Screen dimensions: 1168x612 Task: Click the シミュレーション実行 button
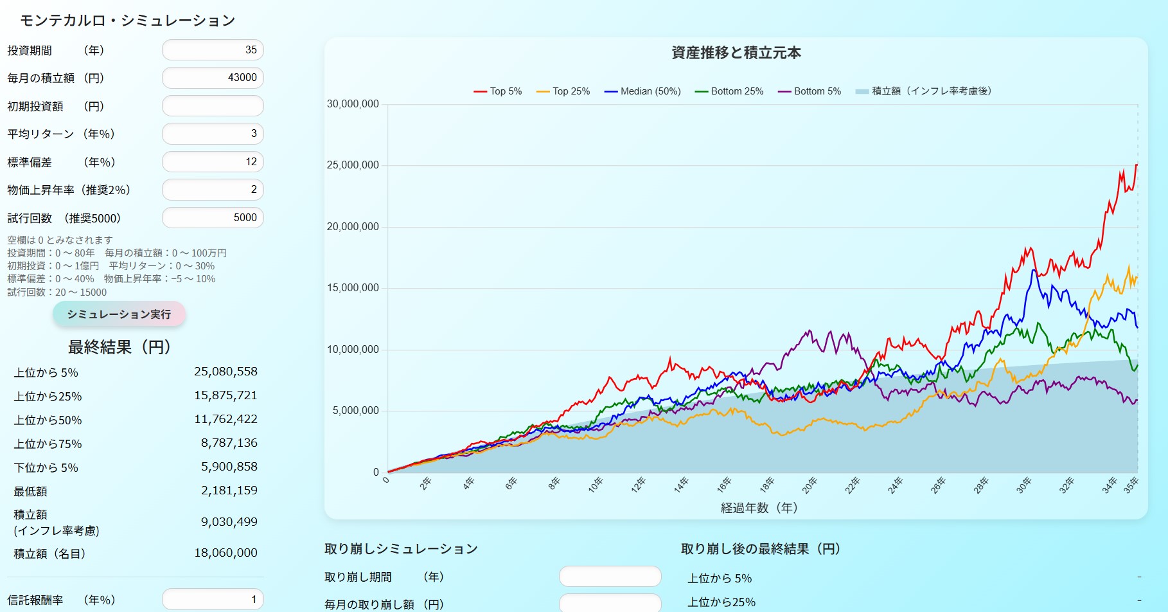pos(119,314)
